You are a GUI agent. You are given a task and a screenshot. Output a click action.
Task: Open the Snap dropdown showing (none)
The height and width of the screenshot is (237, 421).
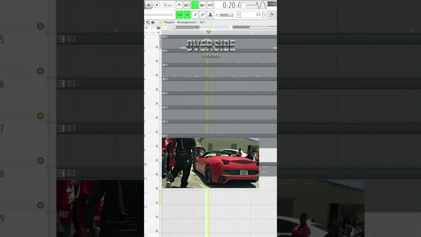coord(227,15)
